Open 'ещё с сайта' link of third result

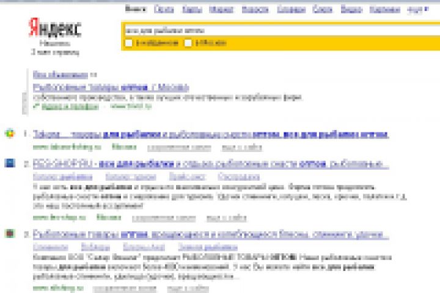(188, 289)
